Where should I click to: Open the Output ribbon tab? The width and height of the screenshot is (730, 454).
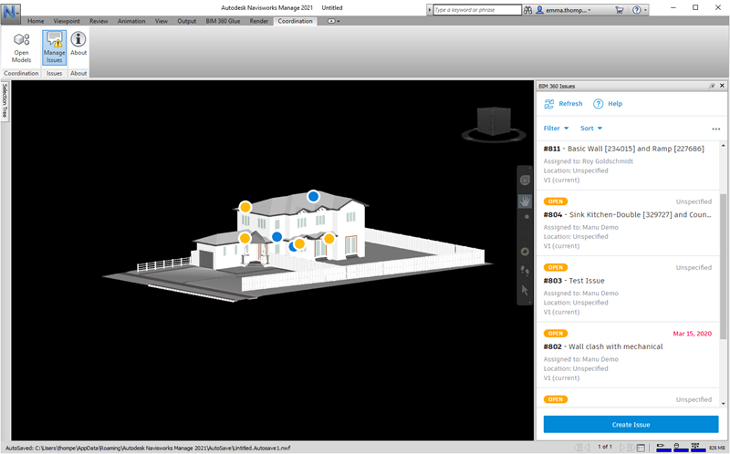(186, 21)
